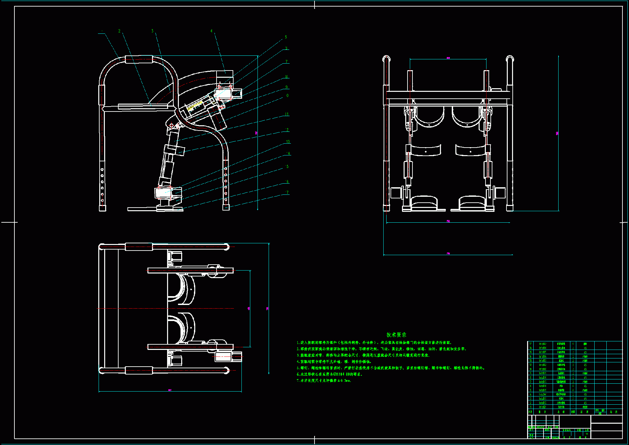Click the balloon label numbered 13

coord(288,142)
